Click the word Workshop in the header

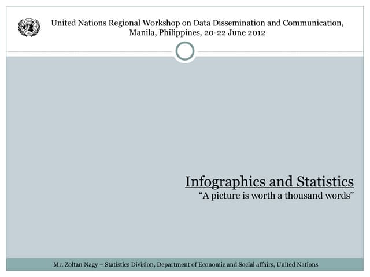click(161, 23)
